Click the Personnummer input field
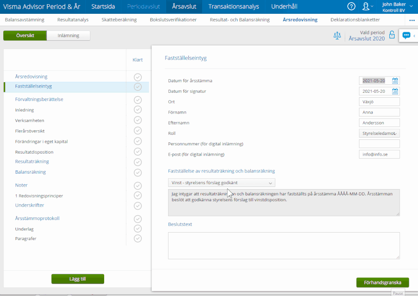 coord(379,144)
